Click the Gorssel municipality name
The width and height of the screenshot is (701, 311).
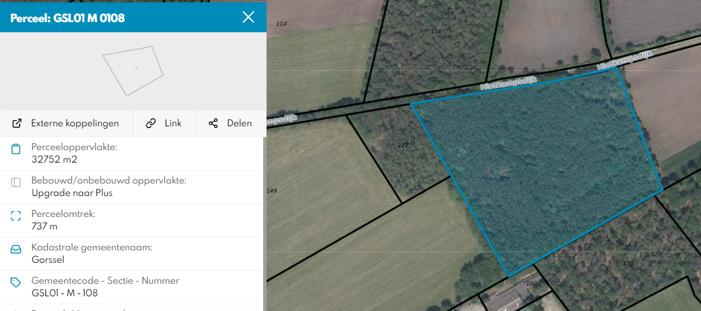pos(48,259)
